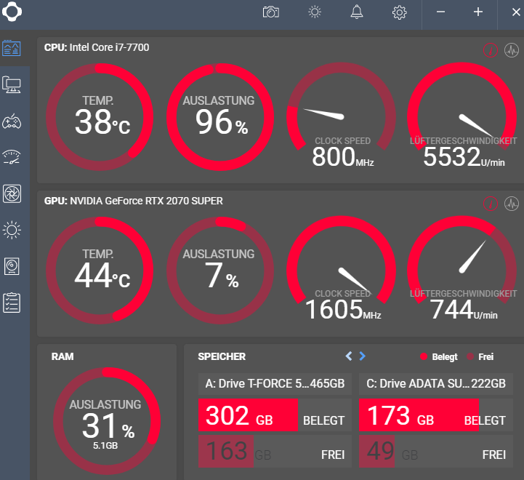The width and height of the screenshot is (524, 480).
Task: Open the gamepad gaming sidebar icon
Action: (12, 121)
